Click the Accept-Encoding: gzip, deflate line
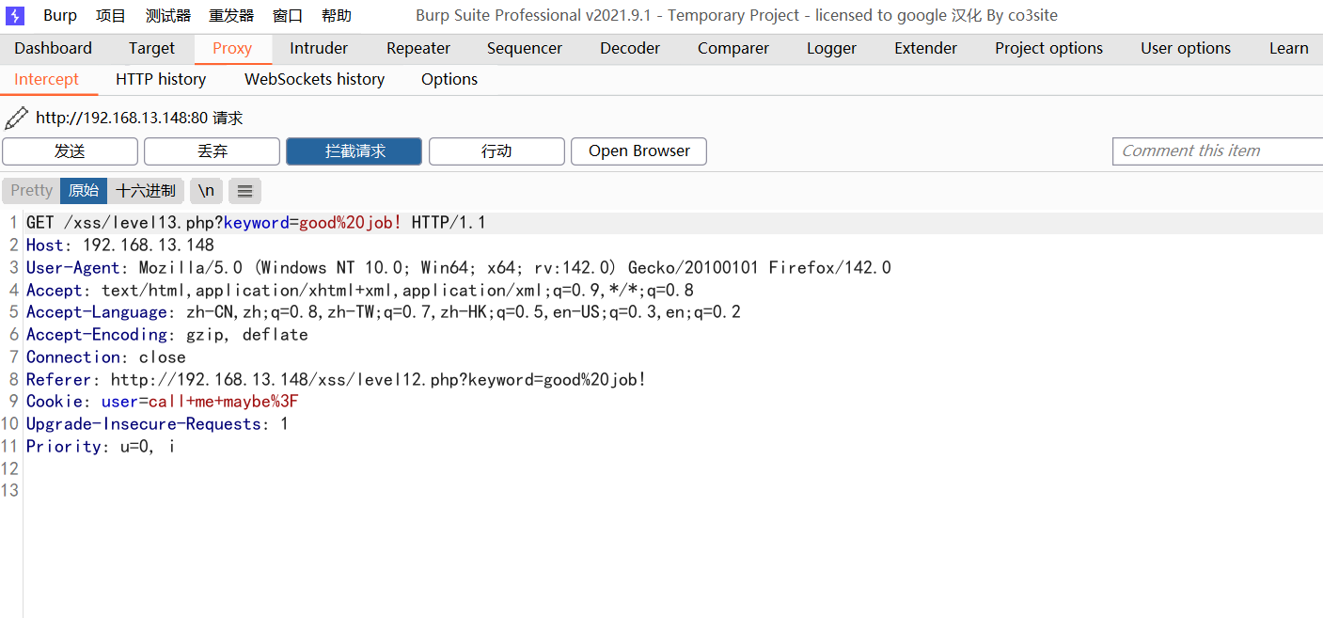This screenshot has width=1323, height=618. (x=167, y=335)
